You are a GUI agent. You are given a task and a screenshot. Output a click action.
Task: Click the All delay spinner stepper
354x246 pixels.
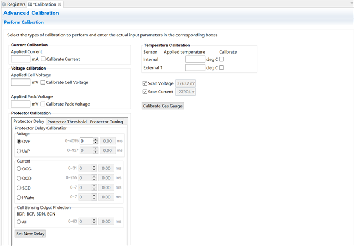95,221
